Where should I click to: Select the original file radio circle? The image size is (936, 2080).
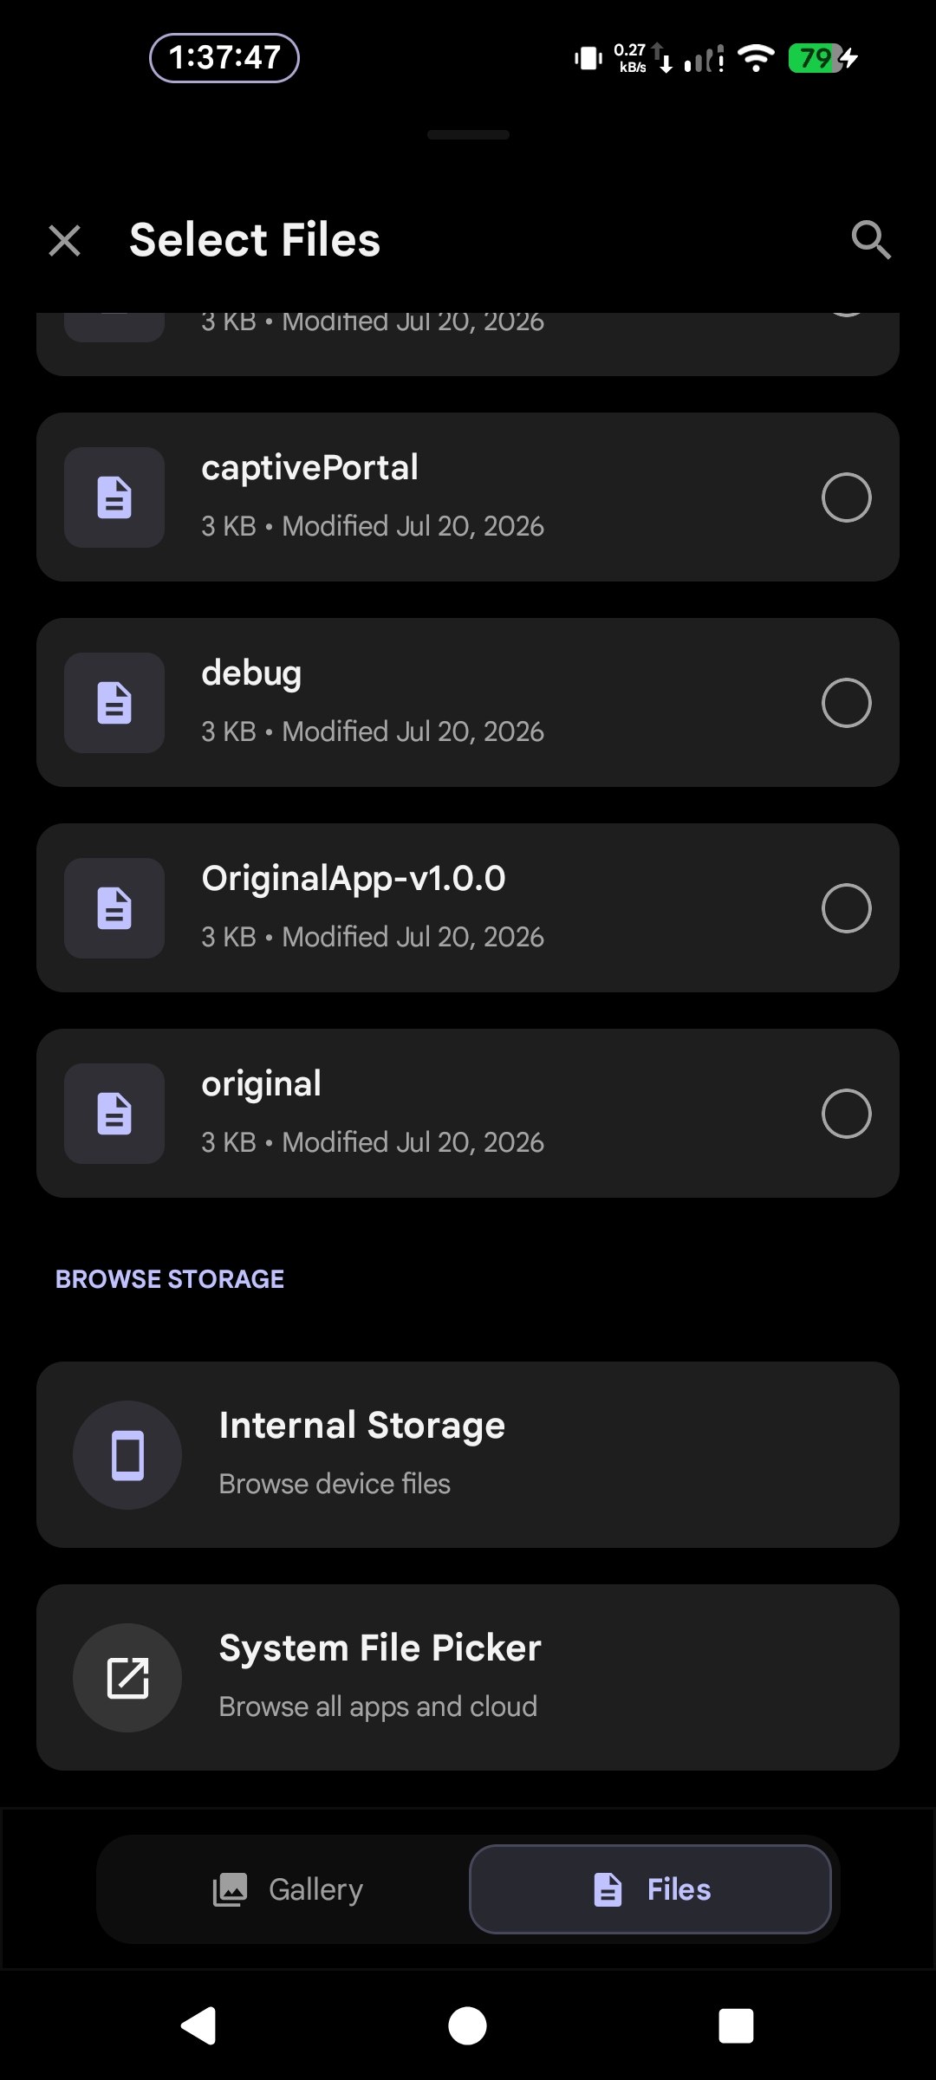(847, 1114)
